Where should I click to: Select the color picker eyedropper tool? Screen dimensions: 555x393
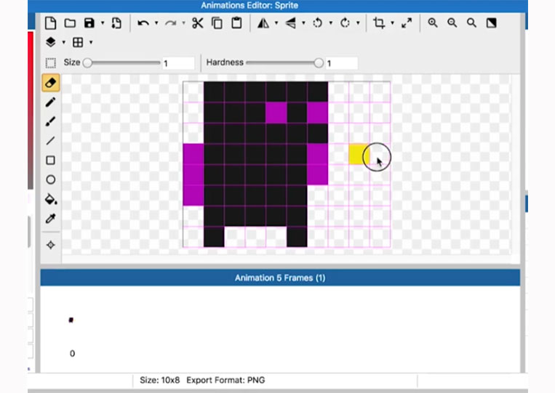[x=51, y=219]
